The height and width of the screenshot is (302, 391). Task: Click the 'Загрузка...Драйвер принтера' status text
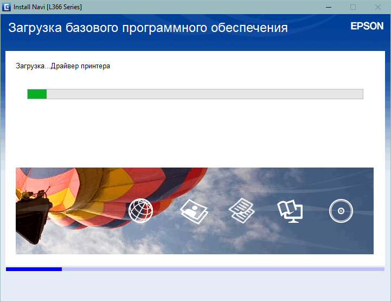coord(63,66)
